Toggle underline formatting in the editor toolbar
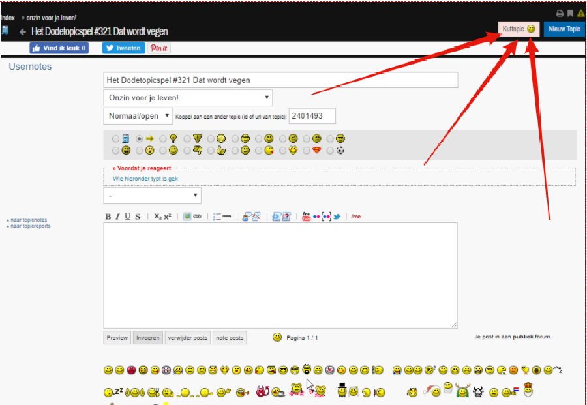 127,217
